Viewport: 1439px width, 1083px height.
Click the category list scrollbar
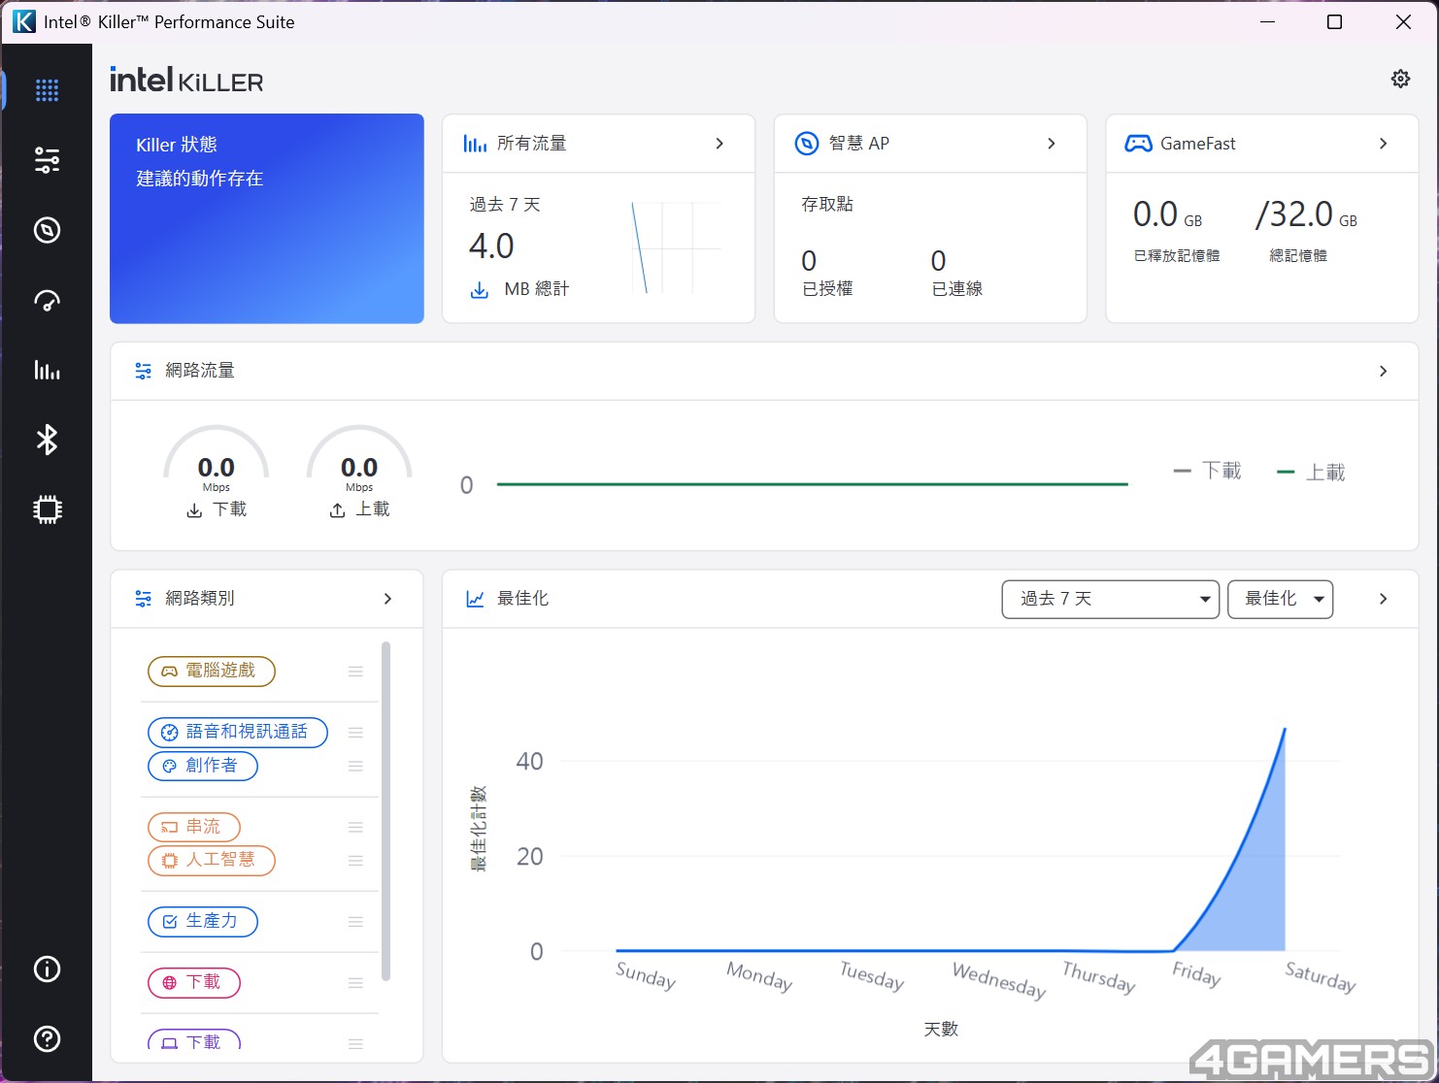(x=386, y=811)
